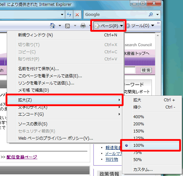Open the ページ(P) menu
Screen dimensions: 183x176
[x=108, y=26]
